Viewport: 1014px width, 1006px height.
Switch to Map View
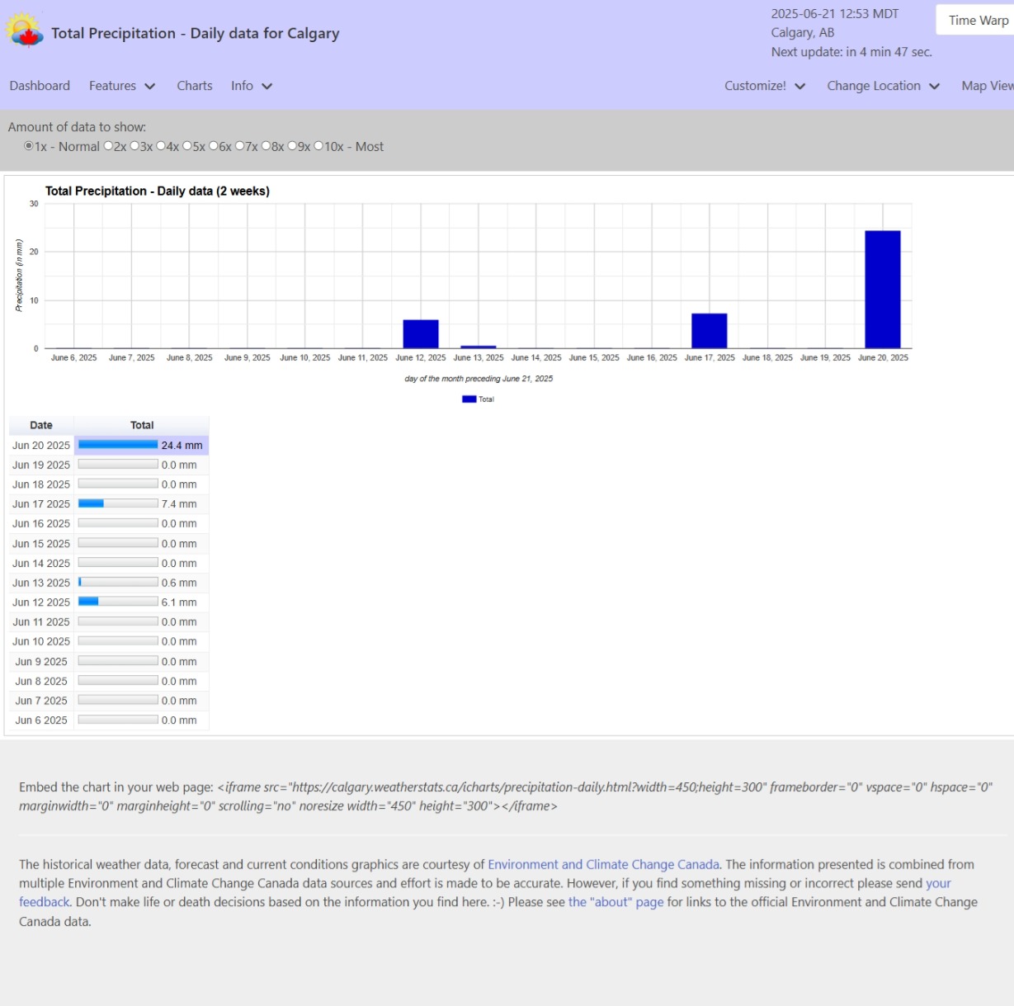[x=988, y=86]
